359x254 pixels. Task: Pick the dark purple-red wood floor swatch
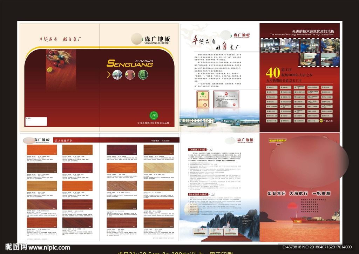pyautogui.click(x=122, y=150)
